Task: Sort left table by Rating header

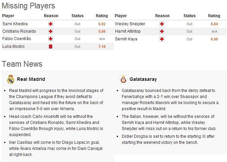Action: 102,16
